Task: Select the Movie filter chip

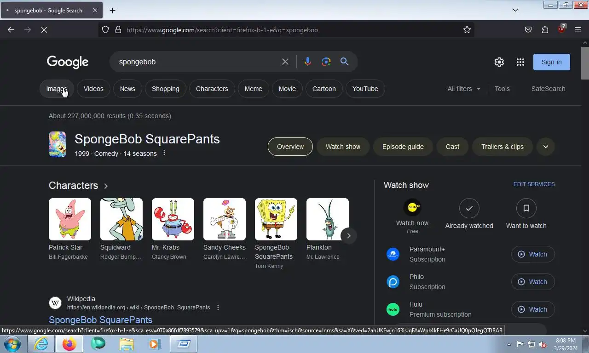Action: pyautogui.click(x=287, y=89)
